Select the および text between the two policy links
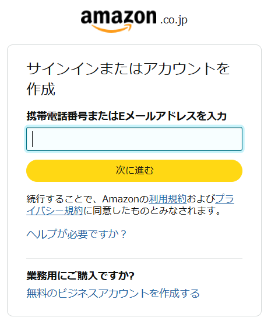This screenshot has width=264, height=317. [201, 199]
